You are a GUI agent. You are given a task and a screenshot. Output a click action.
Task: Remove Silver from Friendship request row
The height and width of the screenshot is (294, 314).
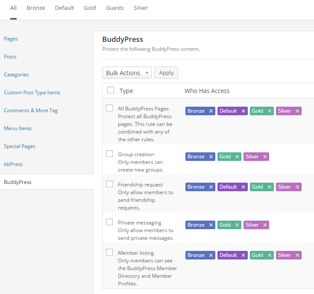click(x=297, y=187)
